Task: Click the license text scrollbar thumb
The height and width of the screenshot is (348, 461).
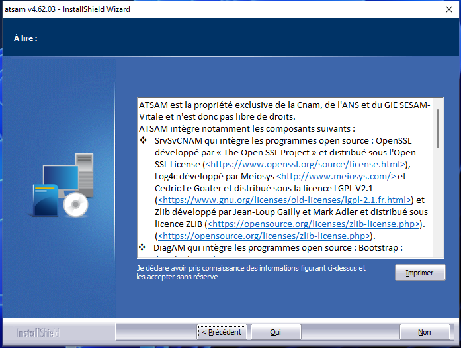Action: [438, 129]
